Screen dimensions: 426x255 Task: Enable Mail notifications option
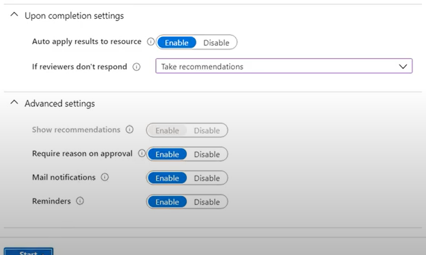[x=167, y=178]
